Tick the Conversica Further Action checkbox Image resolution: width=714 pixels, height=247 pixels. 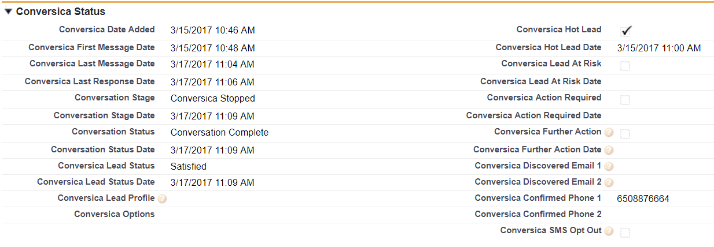coord(625,134)
